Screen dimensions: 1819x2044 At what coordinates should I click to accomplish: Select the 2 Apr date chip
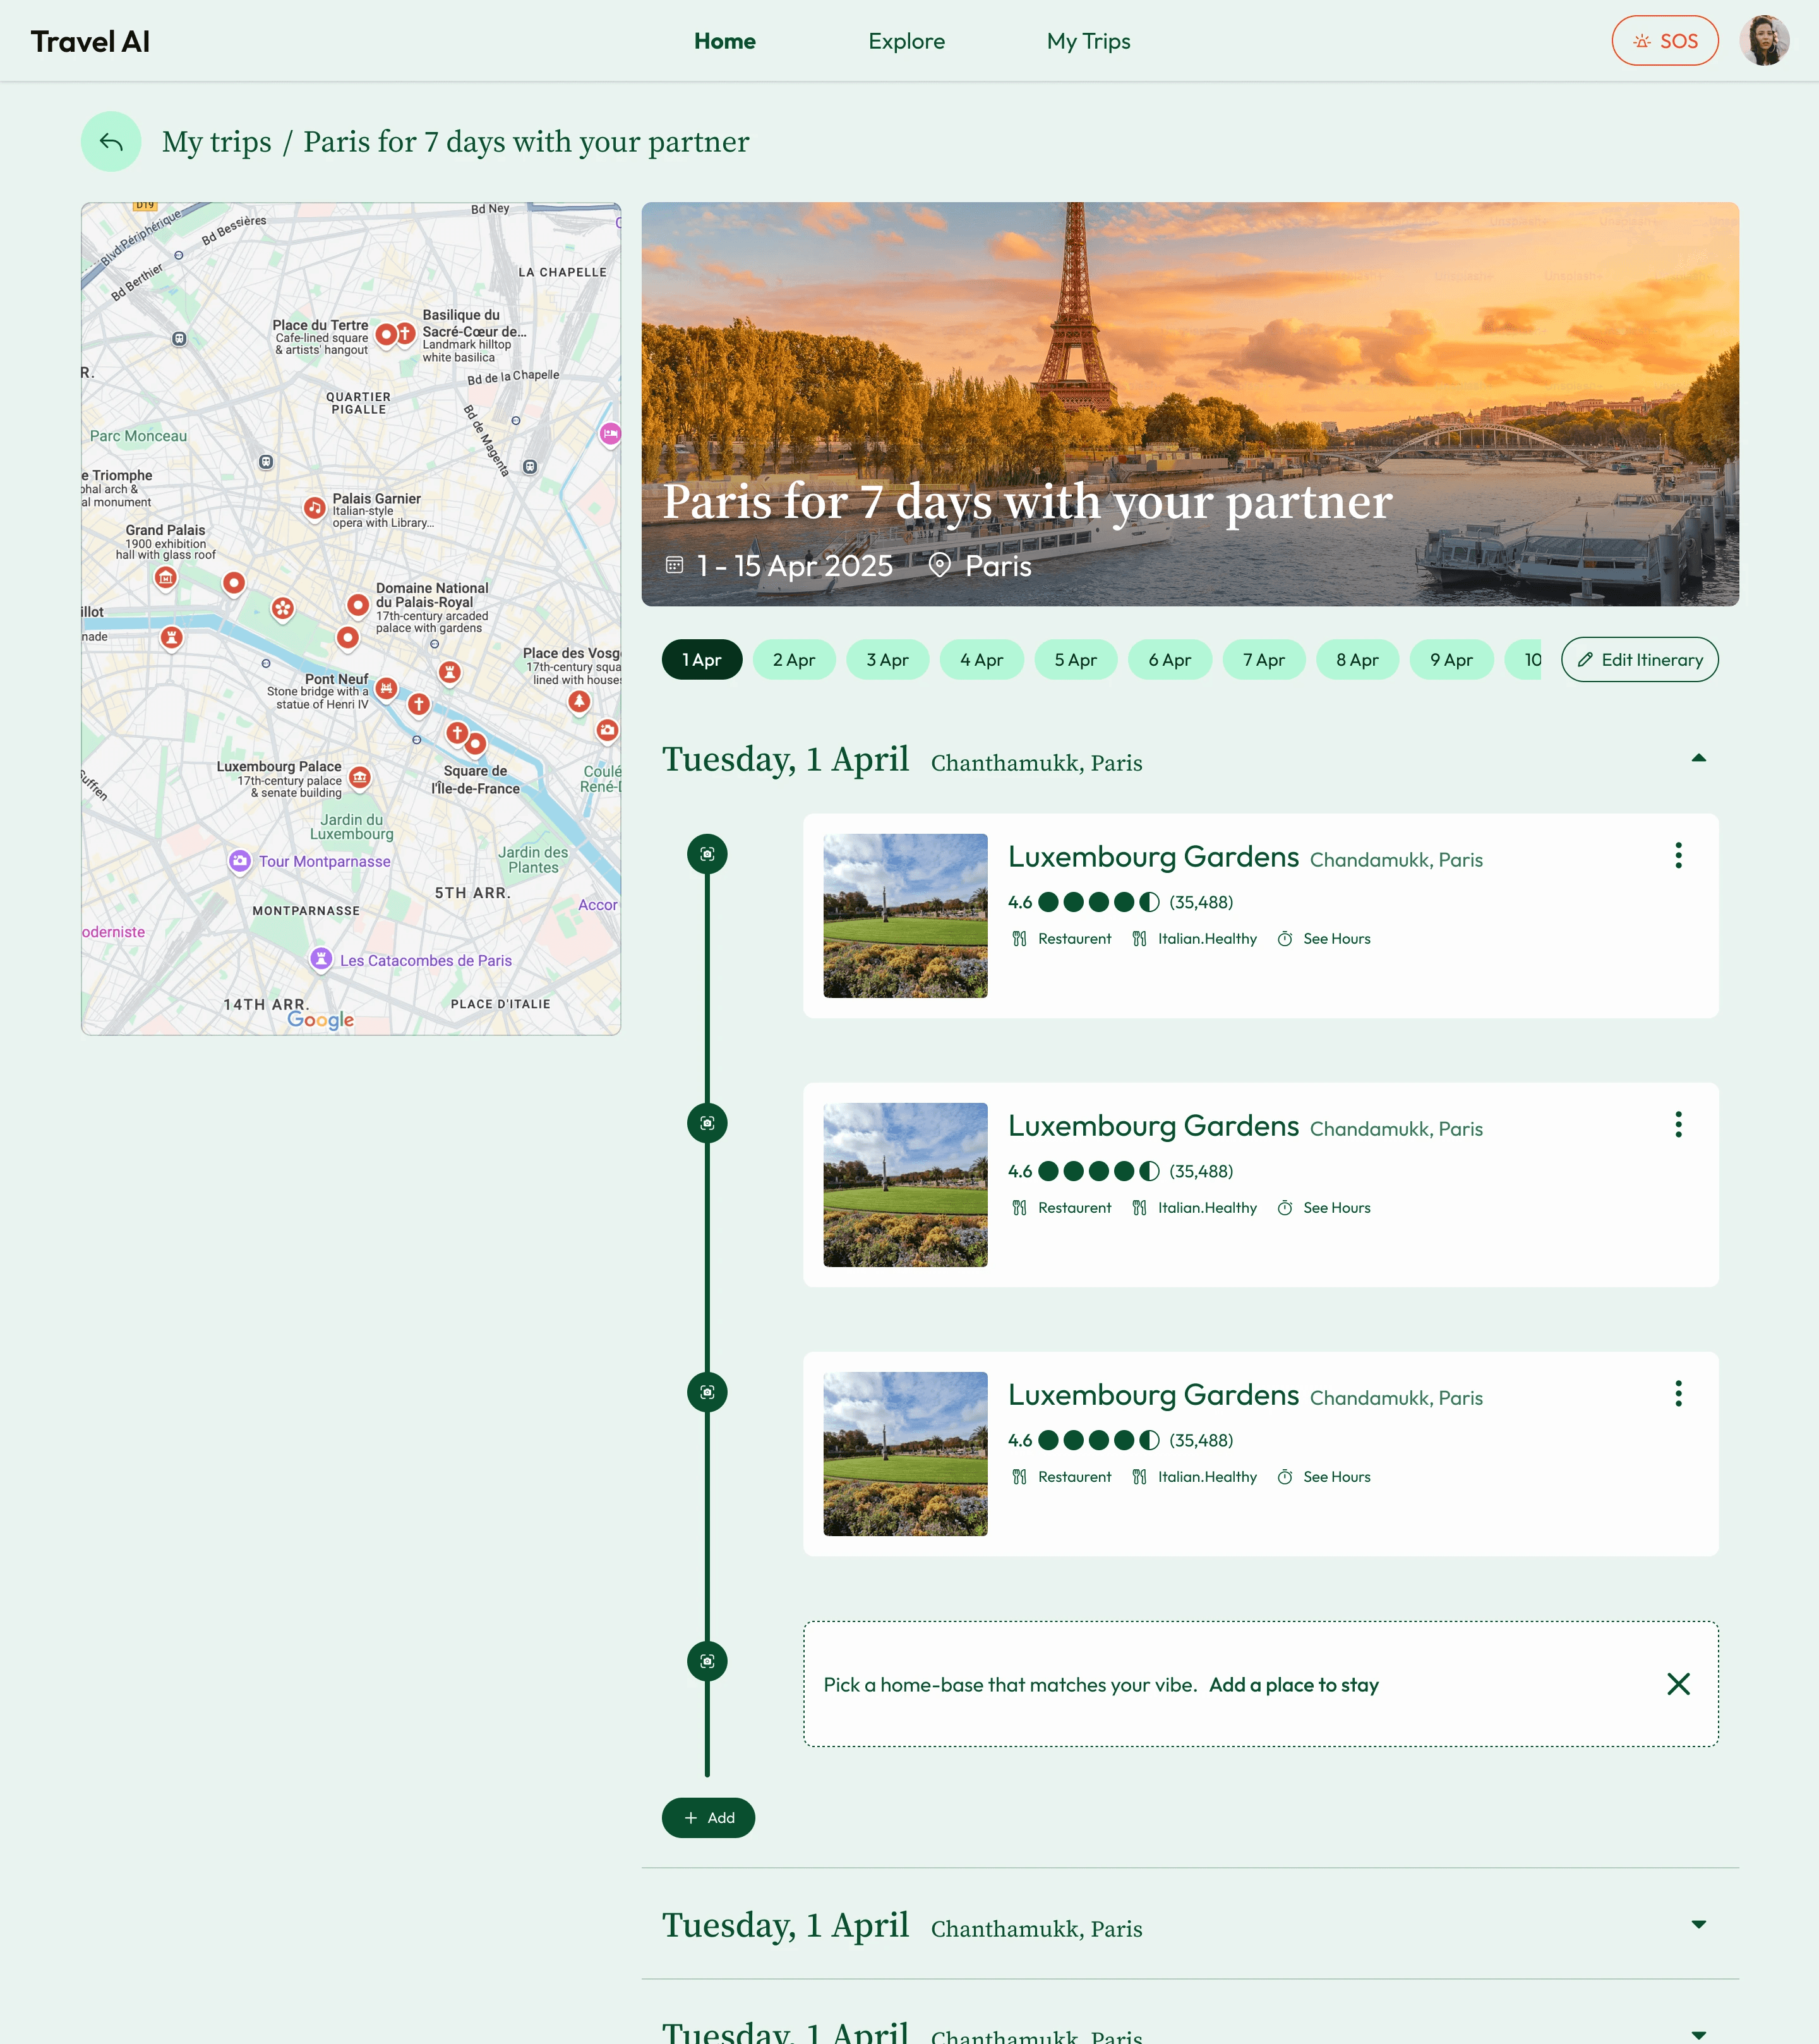click(x=793, y=660)
